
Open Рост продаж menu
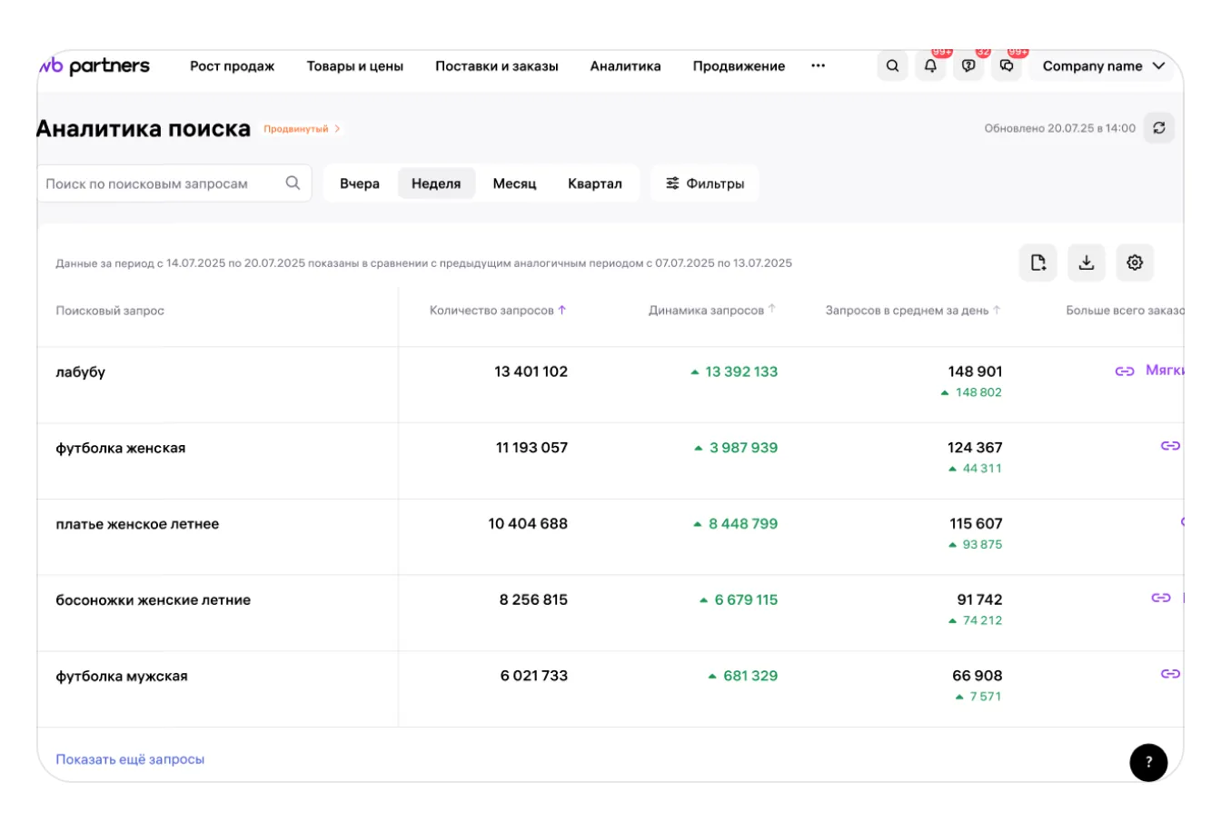pyautogui.click(x=232, y=66)
